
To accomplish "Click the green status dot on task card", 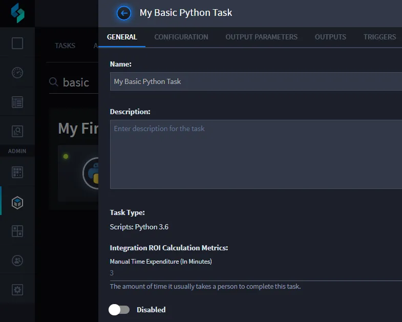I will point(66,156).
